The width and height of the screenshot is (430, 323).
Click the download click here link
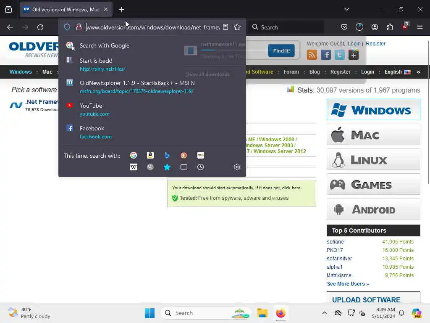(291, 188)
